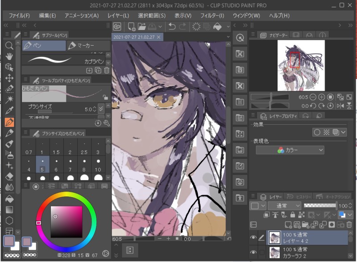The width and height of the screenshot is (357, 262).
Task: Redo the undone action
Action: (x=183, y=26)
